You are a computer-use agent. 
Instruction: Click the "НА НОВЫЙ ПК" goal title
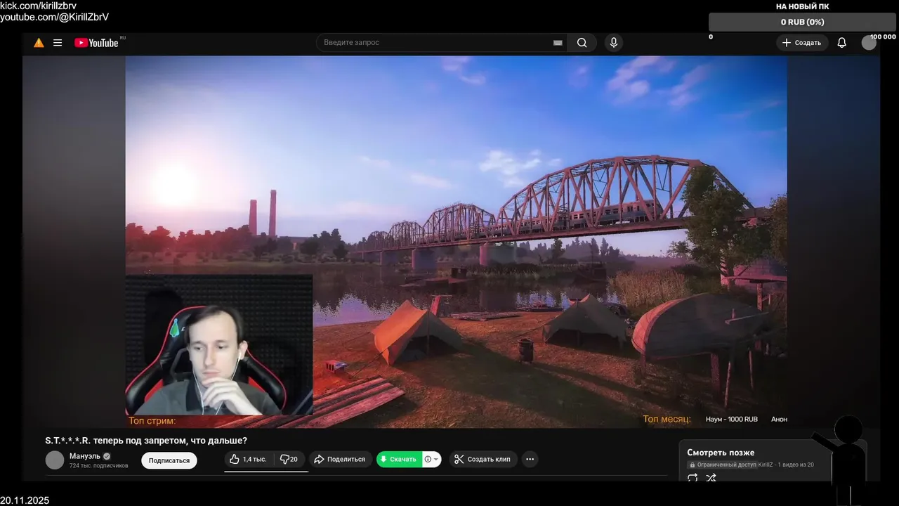(802, 6)
